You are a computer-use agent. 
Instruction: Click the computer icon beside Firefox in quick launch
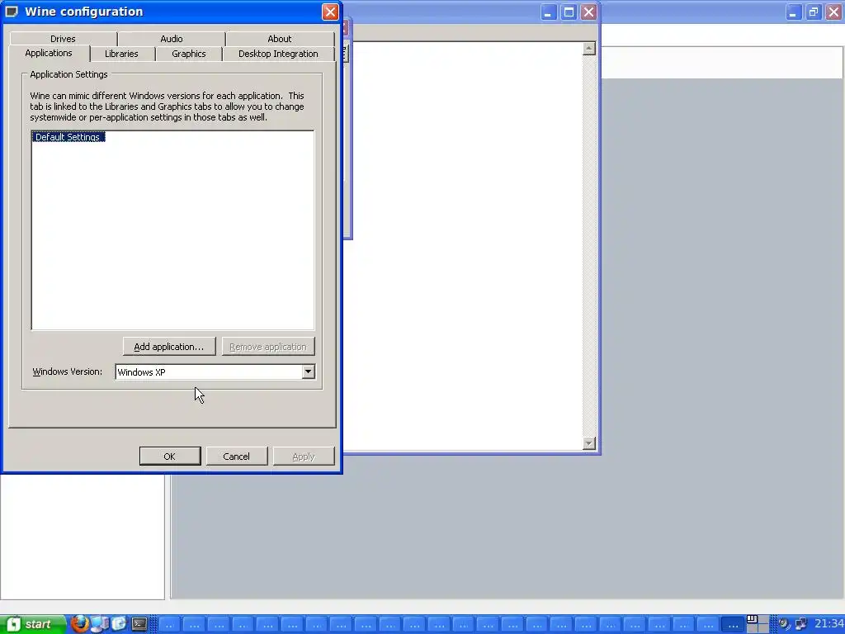(x=100, y=624)
